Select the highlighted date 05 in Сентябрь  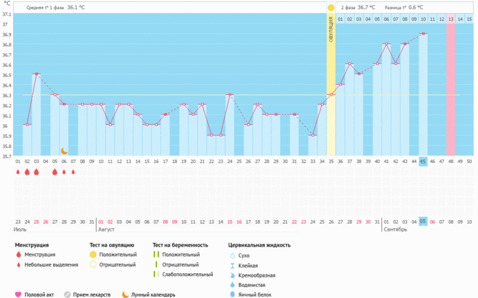tap(423, 221)
